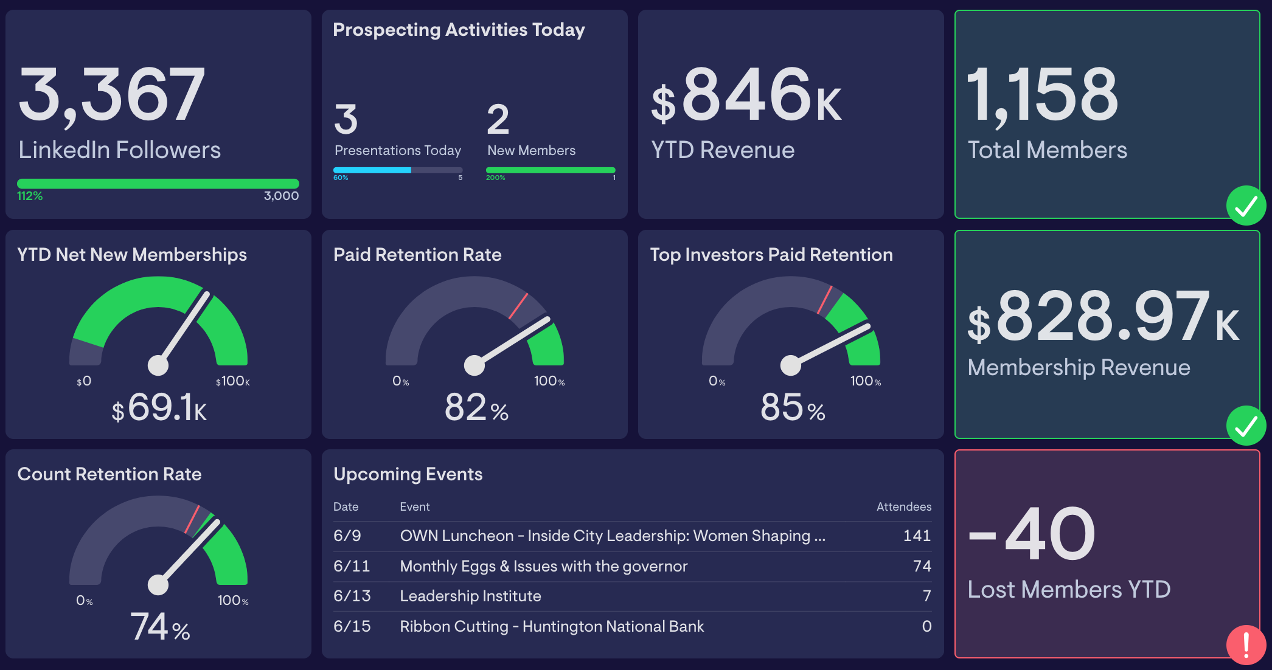Click the Event column header

pos(414,506)
